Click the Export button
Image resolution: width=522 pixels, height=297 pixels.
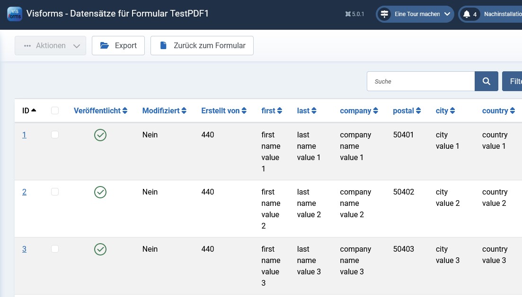(x=118, y=46)
